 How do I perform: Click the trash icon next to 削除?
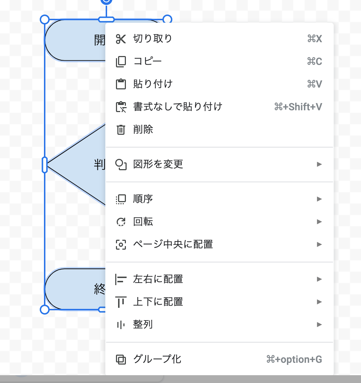point(121,129)
